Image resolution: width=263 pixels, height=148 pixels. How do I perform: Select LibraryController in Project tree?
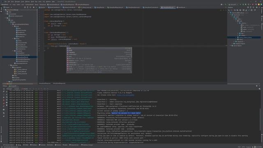tap(22, 43)
